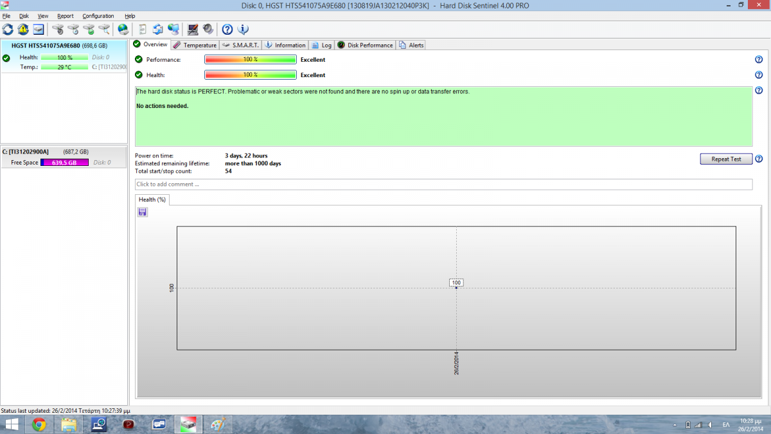Open the Information tab

285,45
